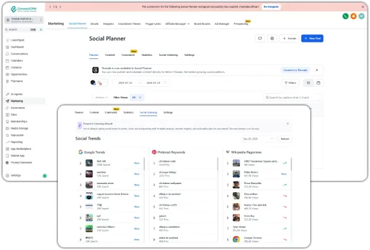Open Settings at the sidebar bottom
Image resolution: width=370 pixels, height=250 pixels.
(x=15, y=175)
